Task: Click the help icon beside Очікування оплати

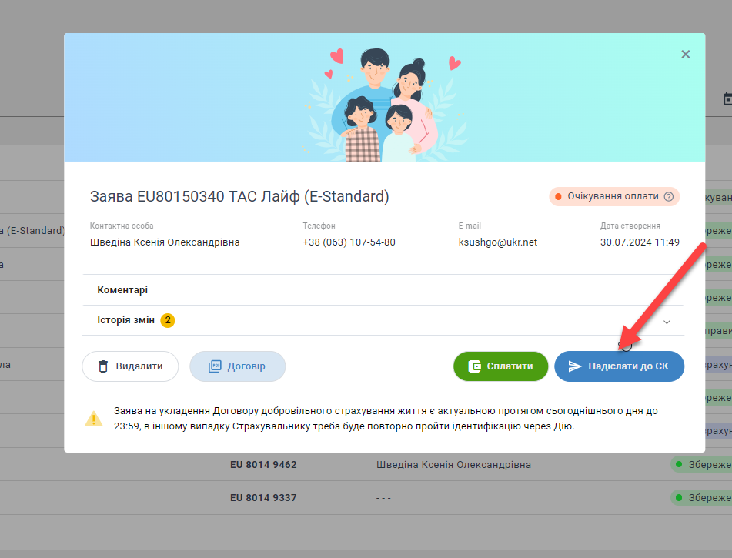Action: coord(668,196)
